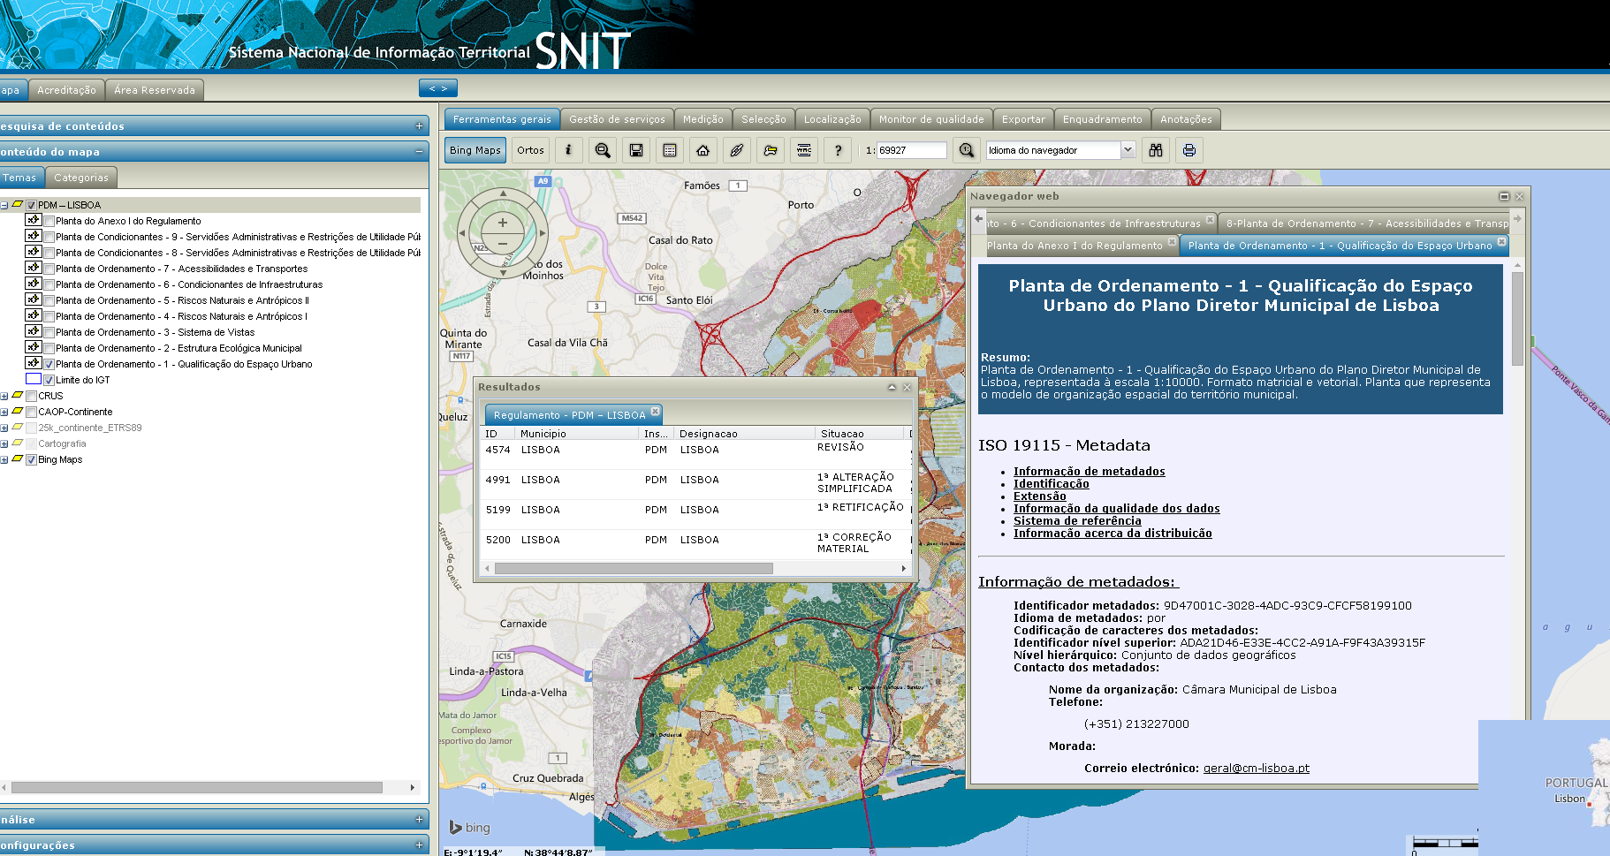Screen dimensions: 1610x856
Task: Open the Informação de metadados link
Action: [x=1089, y=472]
